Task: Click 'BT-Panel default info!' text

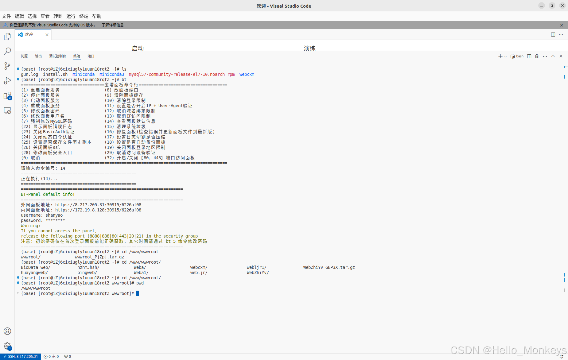Action: [x=48, y=194]
